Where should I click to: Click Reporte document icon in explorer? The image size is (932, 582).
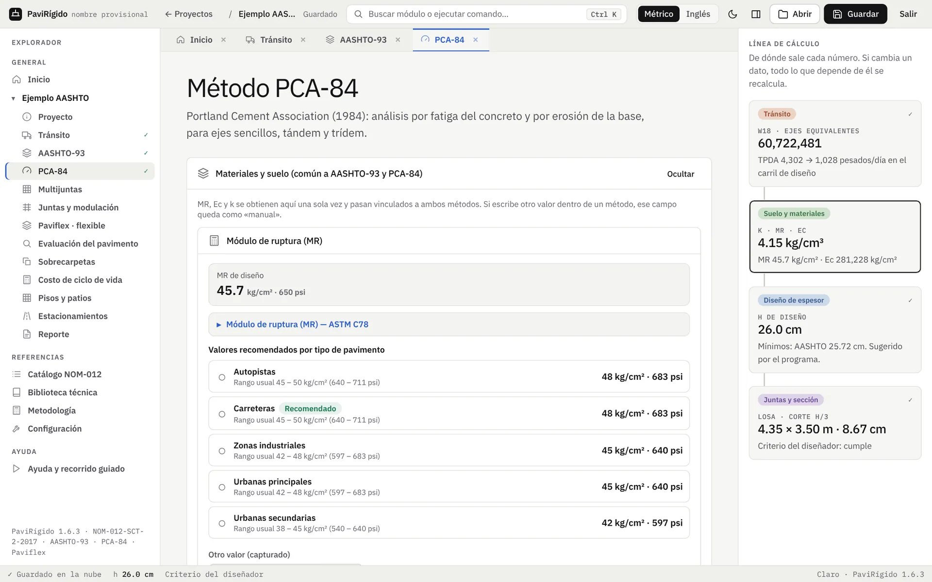click(27, 334)
